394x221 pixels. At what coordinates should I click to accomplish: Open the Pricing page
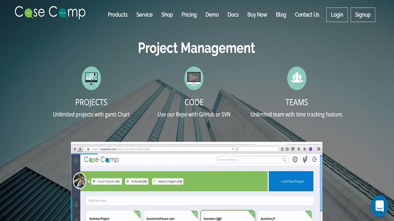[189, 15]
